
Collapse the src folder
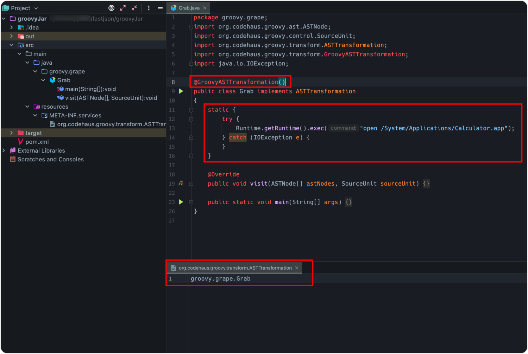[x=12, y=45]
